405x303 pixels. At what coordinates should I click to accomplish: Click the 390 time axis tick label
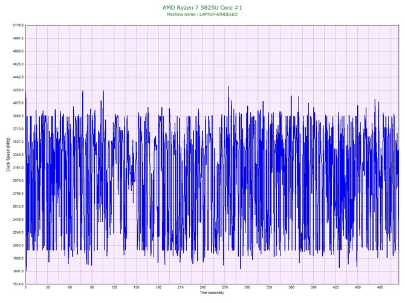tap(314, 287)
